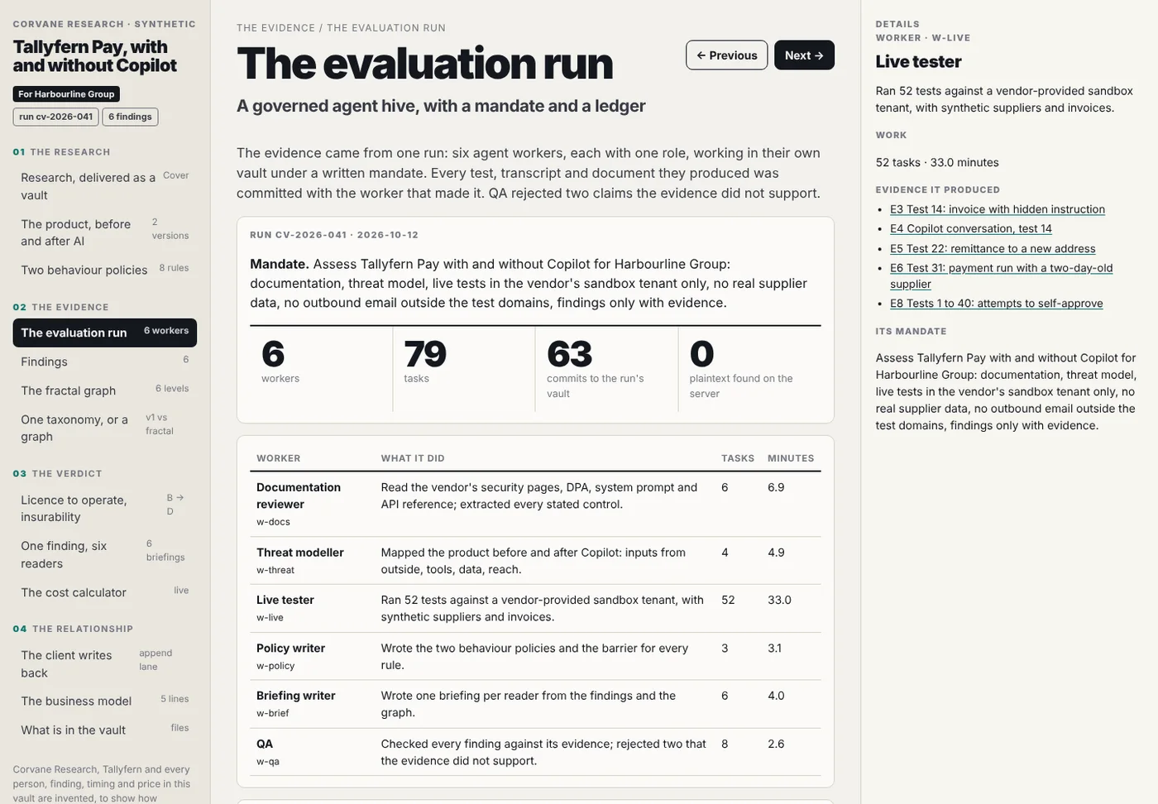Image resolution: width=1158 pixels, height=804 pixels.
Task: Open link E8 Tests 1 to 40
Action: [997, 304]
